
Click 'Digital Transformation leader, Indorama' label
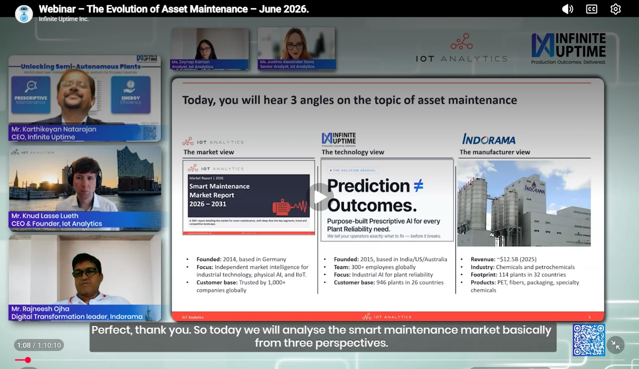point(77,317)
